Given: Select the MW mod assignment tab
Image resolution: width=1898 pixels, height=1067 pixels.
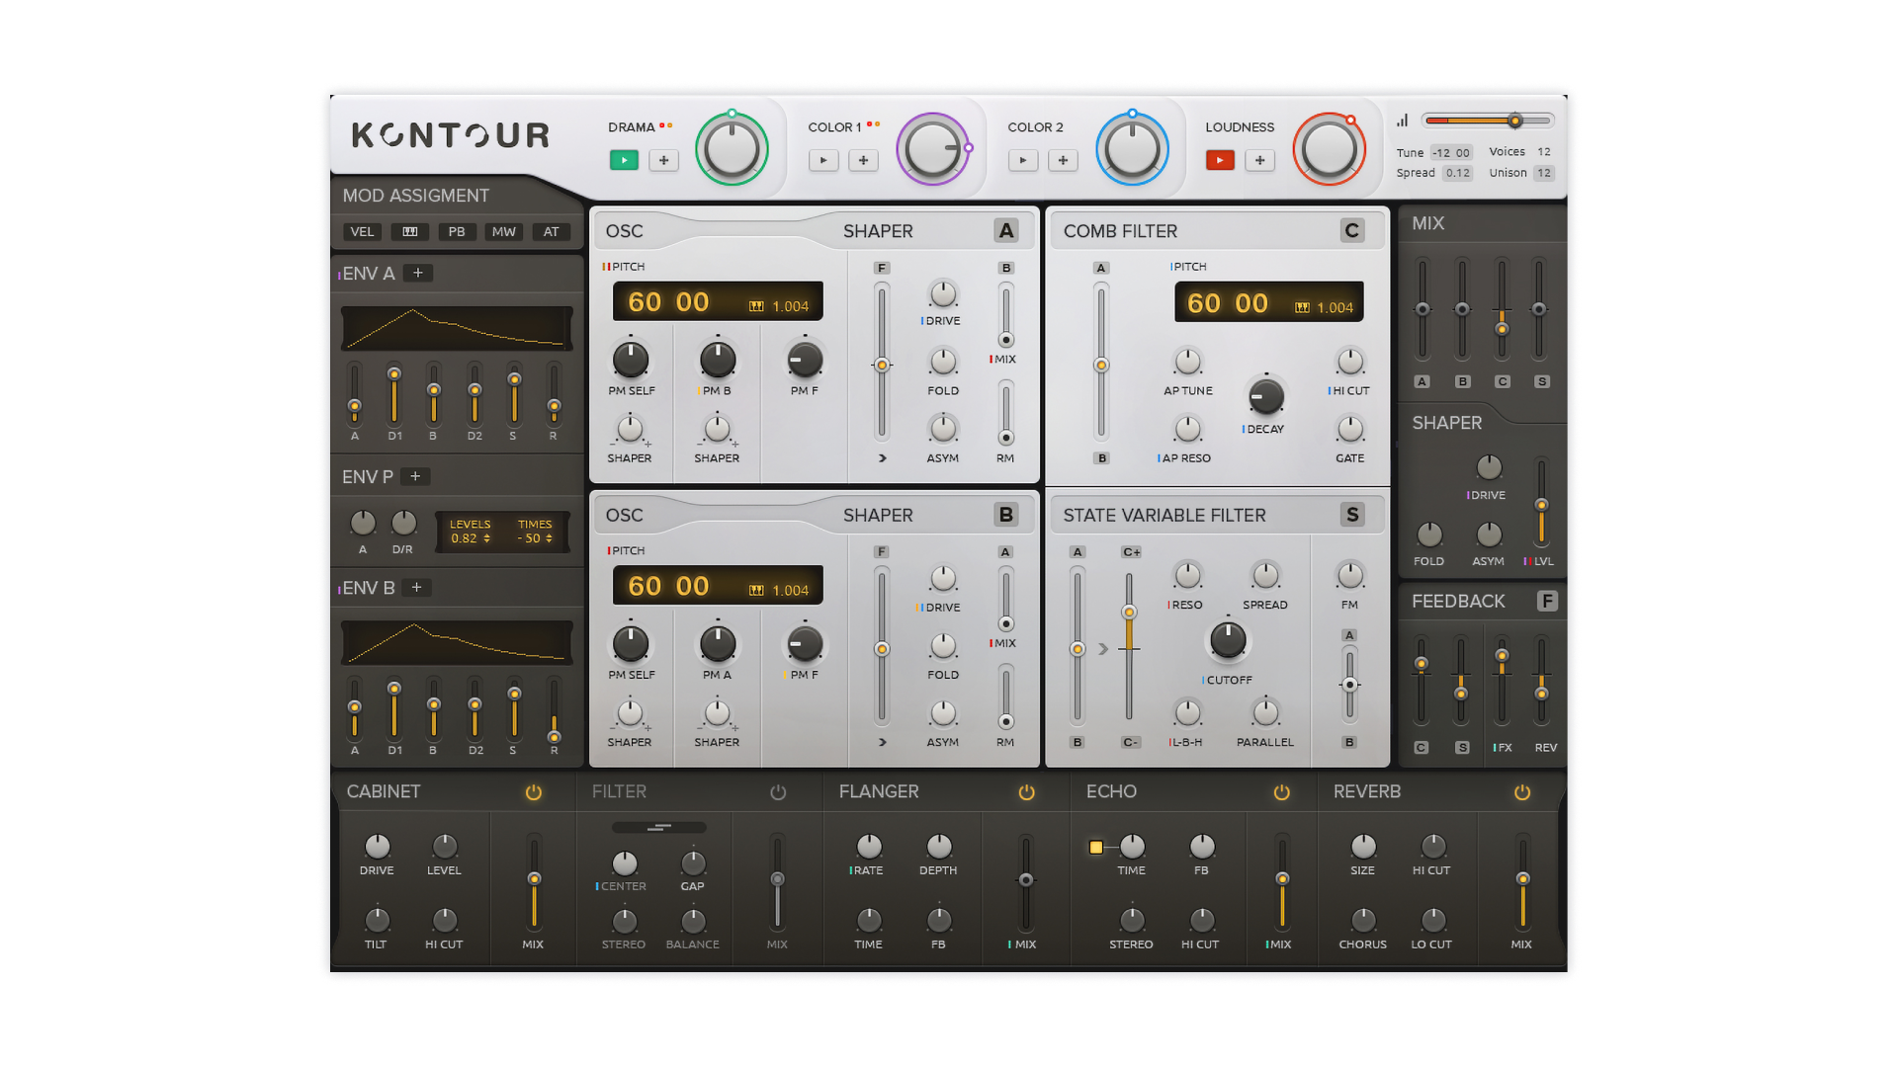Looking at the screenshot, I should (x=504, y=232).
